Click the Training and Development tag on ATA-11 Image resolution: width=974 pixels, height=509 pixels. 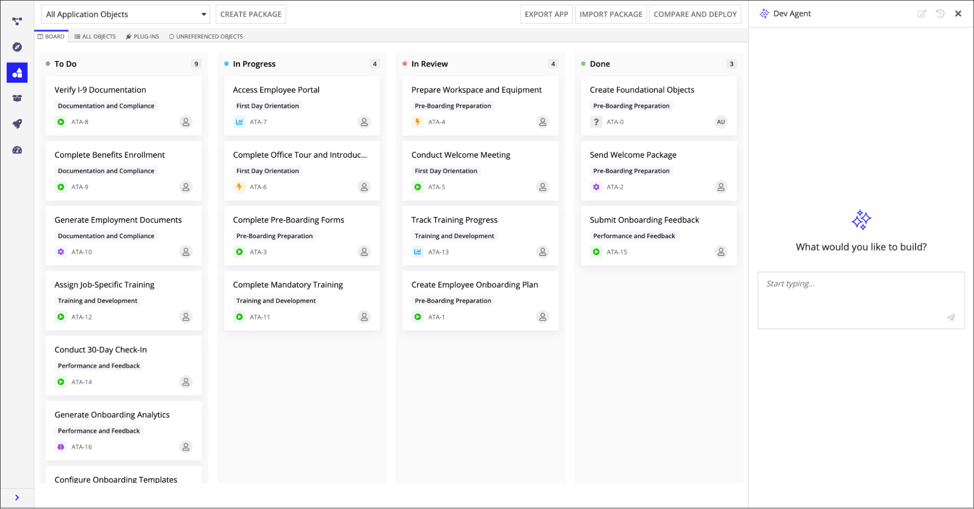[x=276, y=301]
